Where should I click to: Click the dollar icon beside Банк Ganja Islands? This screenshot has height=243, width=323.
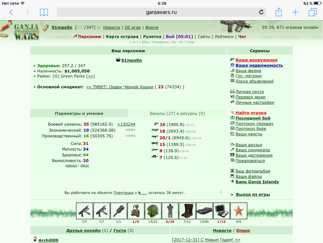point(232,181)
